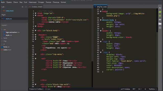Click the file icon on the style.css tab
The height and width of the screenshot is (91, 163).
tap(95, 7)
